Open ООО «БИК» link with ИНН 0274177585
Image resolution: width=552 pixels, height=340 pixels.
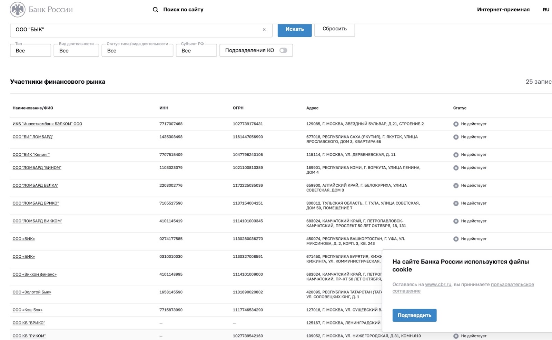coord(24,239)
